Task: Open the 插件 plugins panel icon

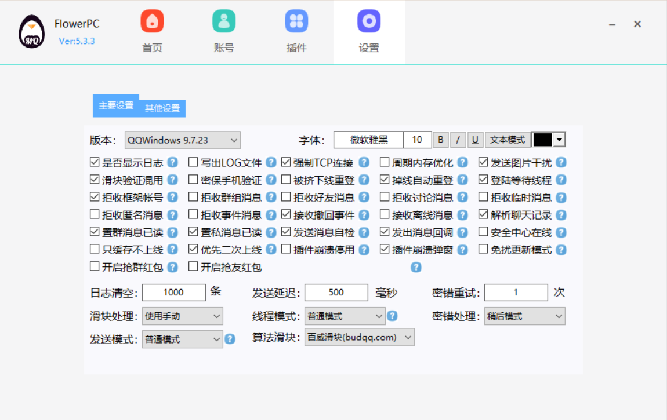Action: tap(296, 21)
